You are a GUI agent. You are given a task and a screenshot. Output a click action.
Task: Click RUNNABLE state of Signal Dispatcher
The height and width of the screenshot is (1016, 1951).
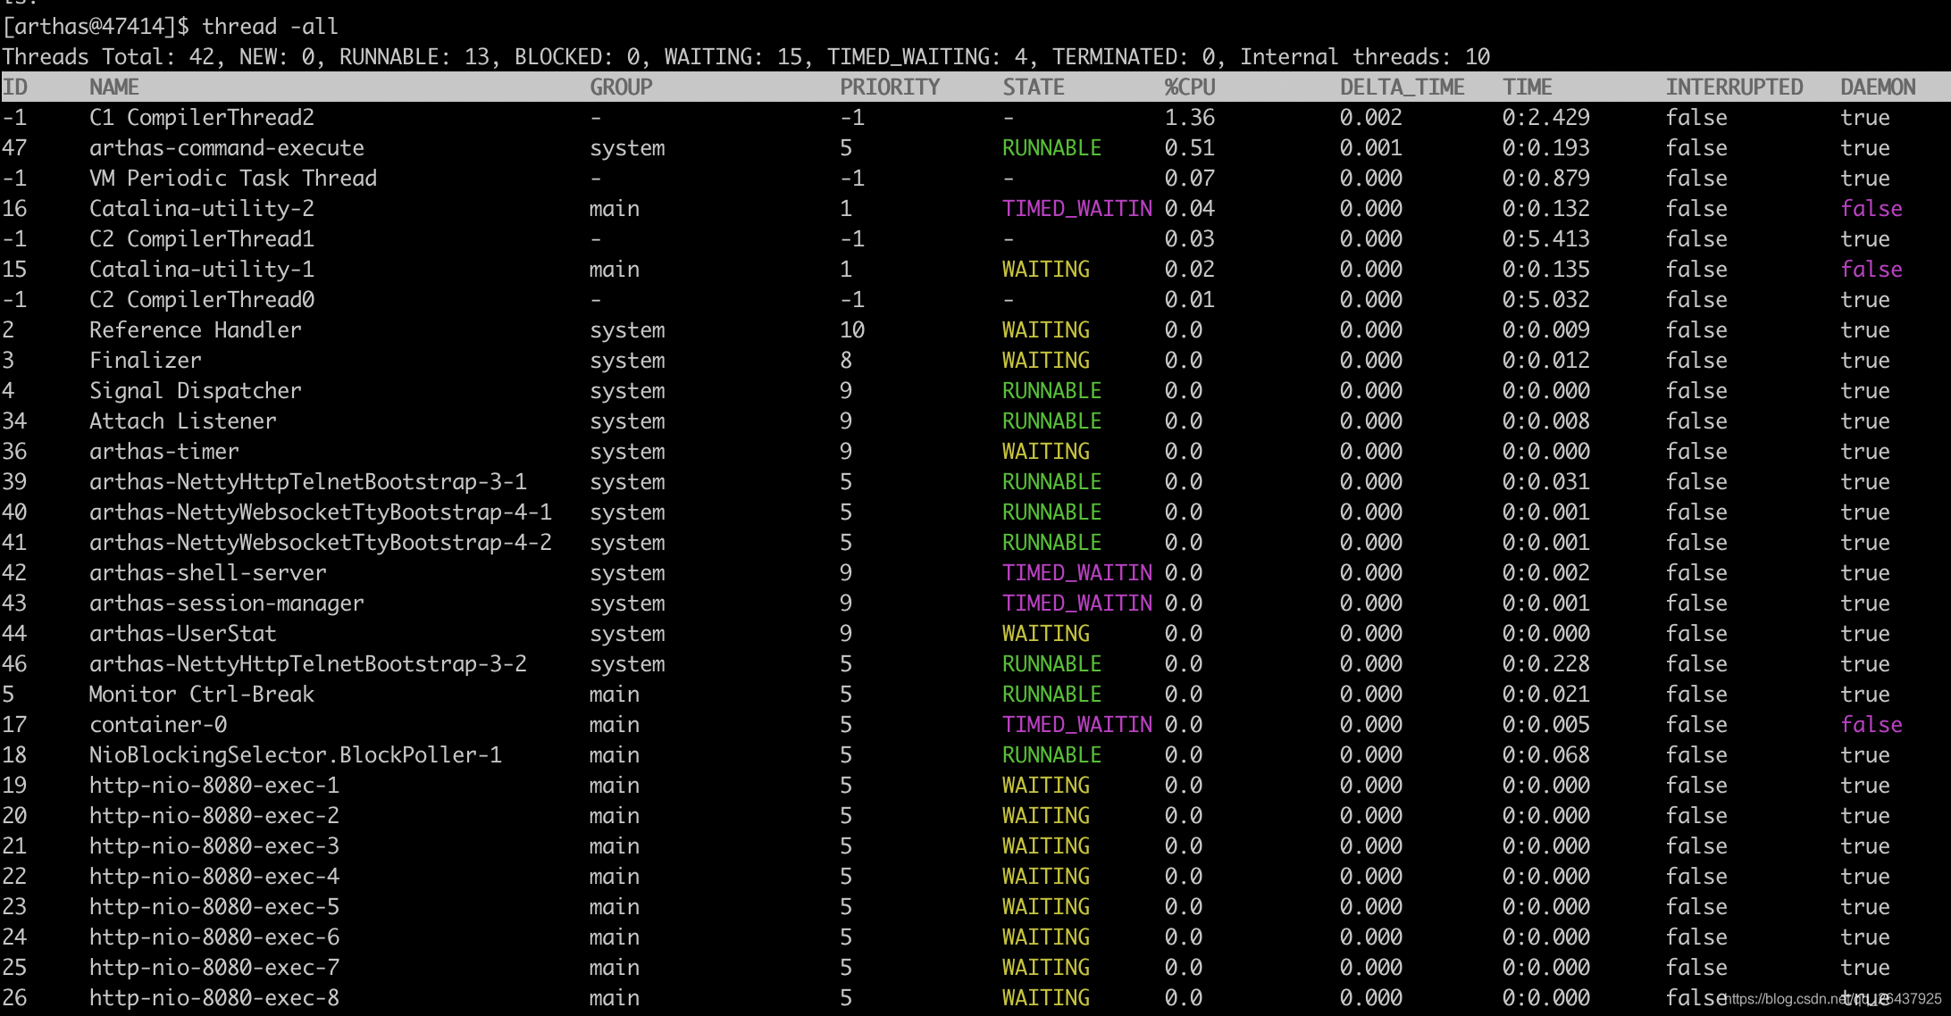(1052, 391)
